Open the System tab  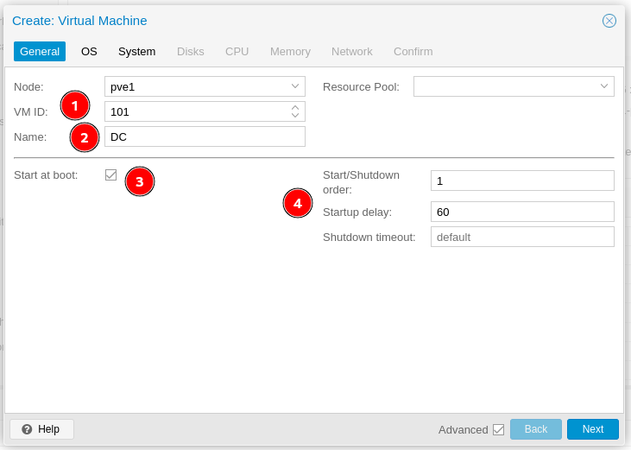[x=137, y=52]
